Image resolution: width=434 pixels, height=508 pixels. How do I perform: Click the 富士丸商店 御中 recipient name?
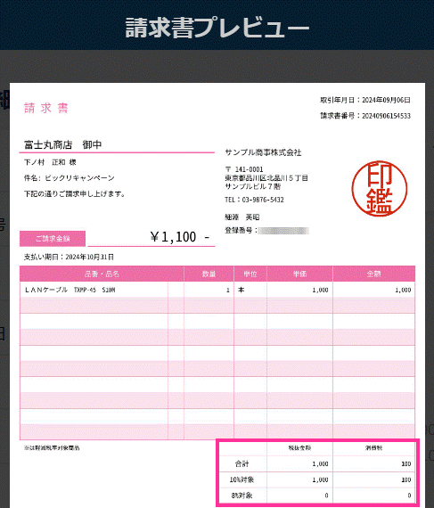click(63, 144)
